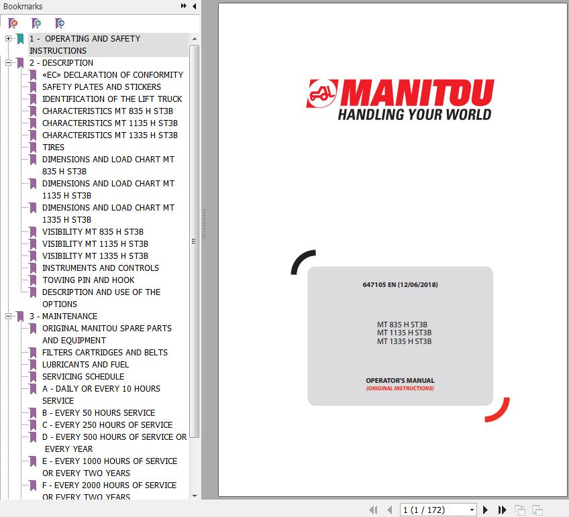Click the teal bookmark icon of section 1
Image resolution: width=569 pixels, height=517 pixels.
click(x=20, y=38)
